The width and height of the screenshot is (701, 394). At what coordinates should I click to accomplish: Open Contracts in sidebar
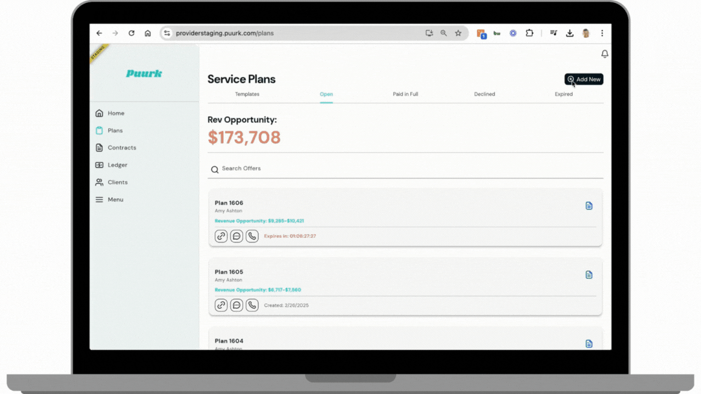click(116, 148)
